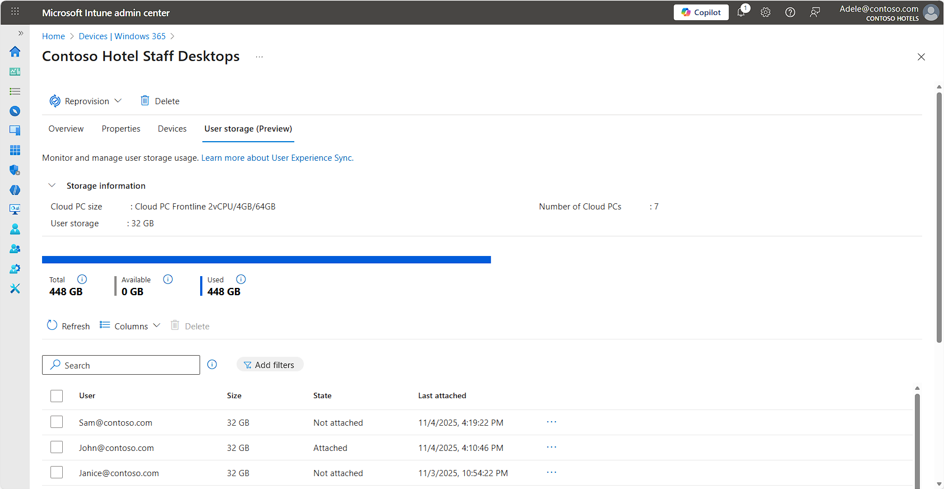Click the Refresh button
The image size is (944, 489).
click(68, 326)
